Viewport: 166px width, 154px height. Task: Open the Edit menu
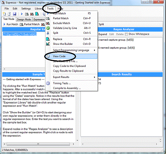point(15,9)
